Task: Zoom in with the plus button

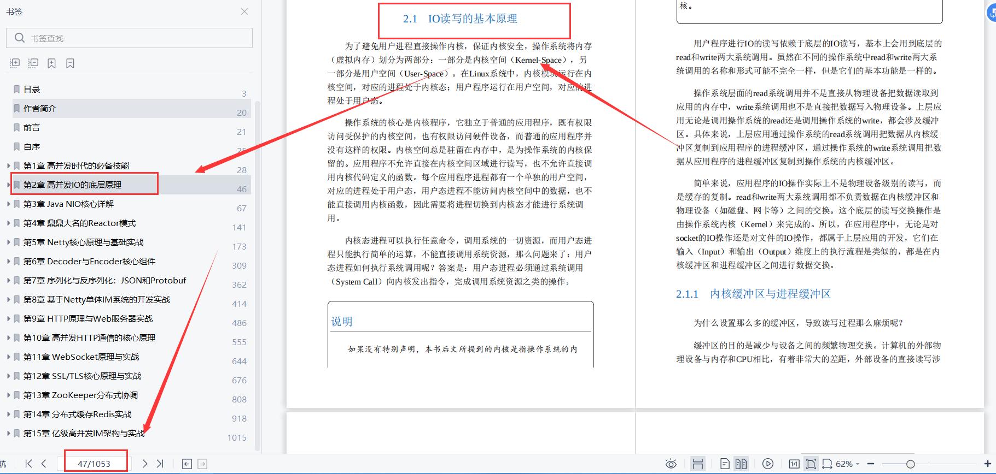Action: [988, 464]
